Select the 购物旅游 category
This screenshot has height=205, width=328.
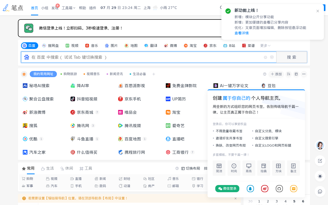tap(69, 74)
